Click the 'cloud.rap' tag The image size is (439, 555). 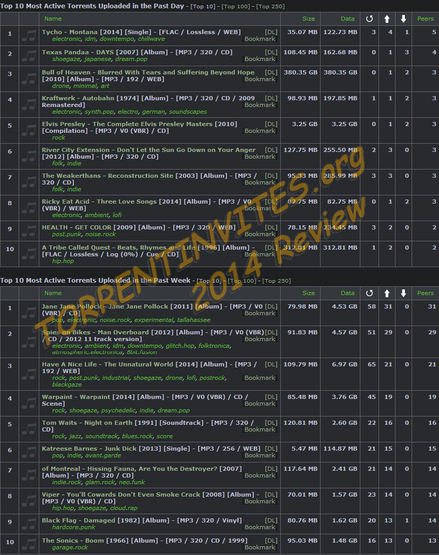(124, 508)
